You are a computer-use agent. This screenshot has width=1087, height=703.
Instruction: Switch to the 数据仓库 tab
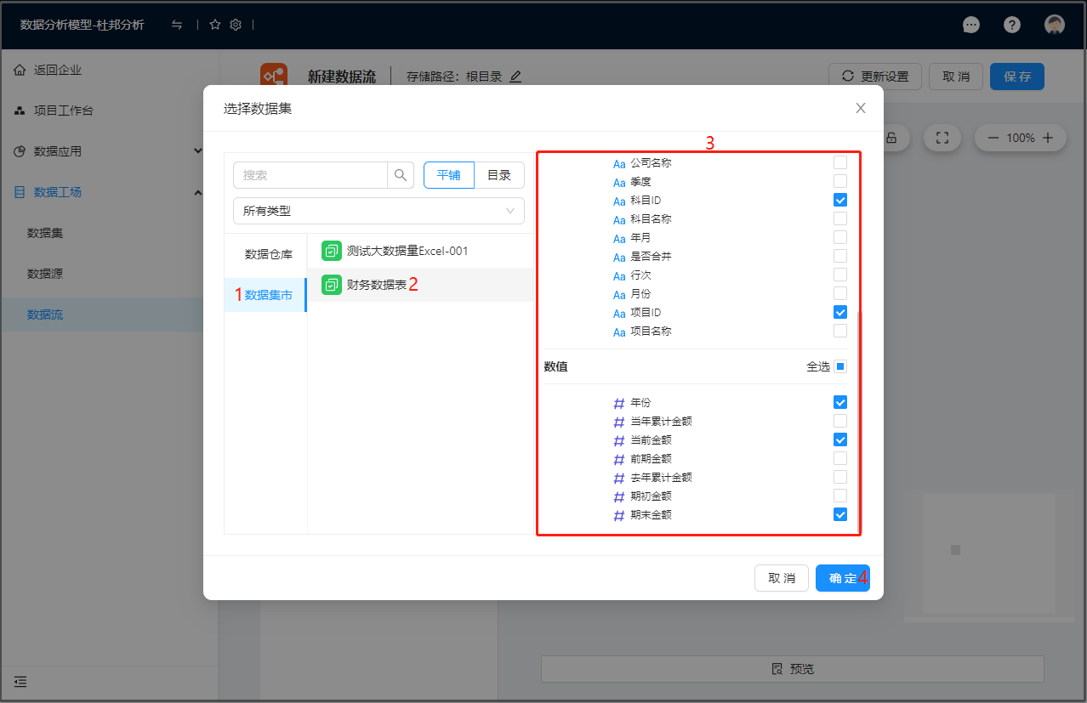268,254
